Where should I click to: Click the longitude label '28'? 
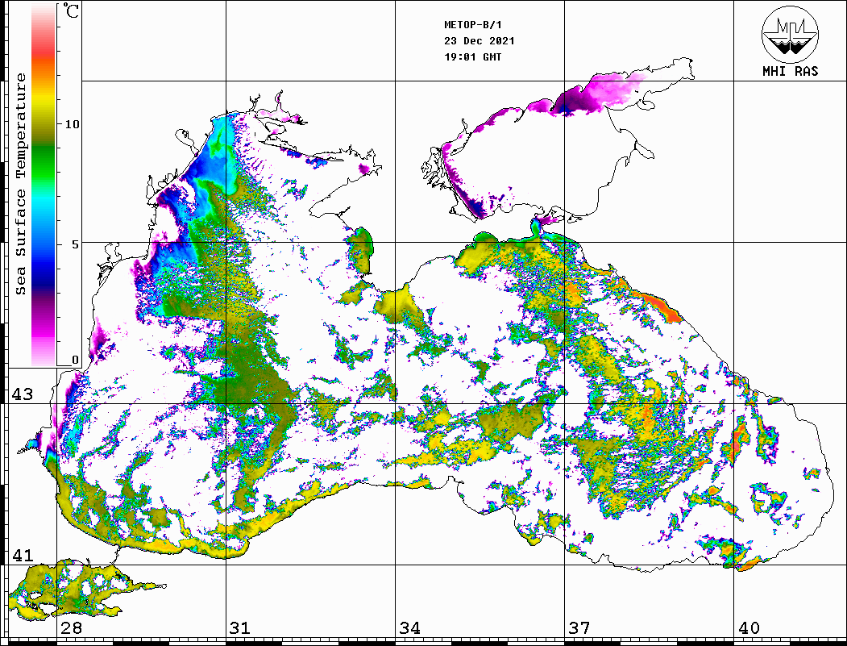coord(71,628)
